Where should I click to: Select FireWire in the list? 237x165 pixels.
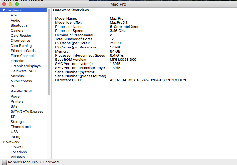click(17, 61)
